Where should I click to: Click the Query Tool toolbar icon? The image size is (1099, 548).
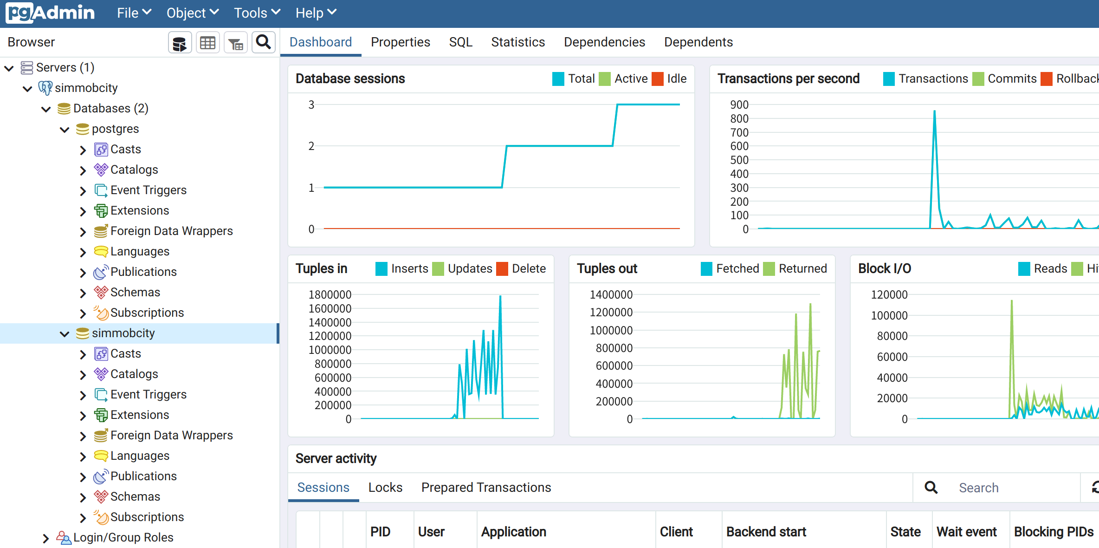(x=180, y=43)
